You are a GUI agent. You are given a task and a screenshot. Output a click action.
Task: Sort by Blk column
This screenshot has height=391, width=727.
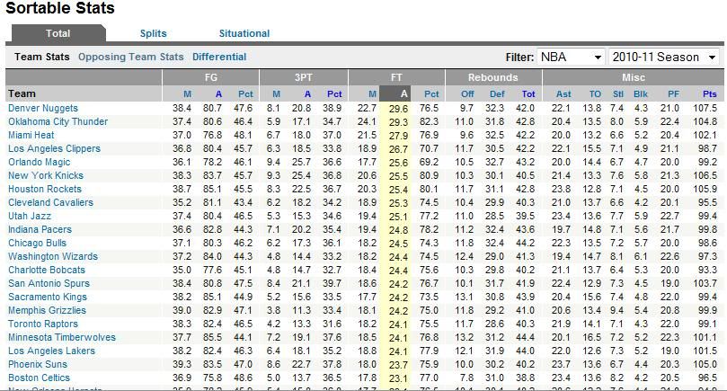click(641, 93)
